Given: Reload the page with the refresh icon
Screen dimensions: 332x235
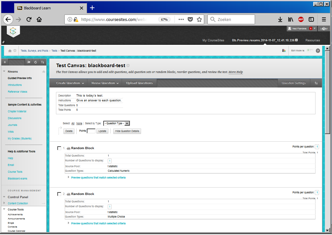Looking at the screenshot, I should [29, 19].
